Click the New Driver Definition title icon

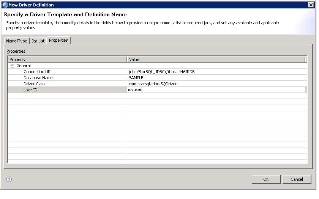(5, 5)
